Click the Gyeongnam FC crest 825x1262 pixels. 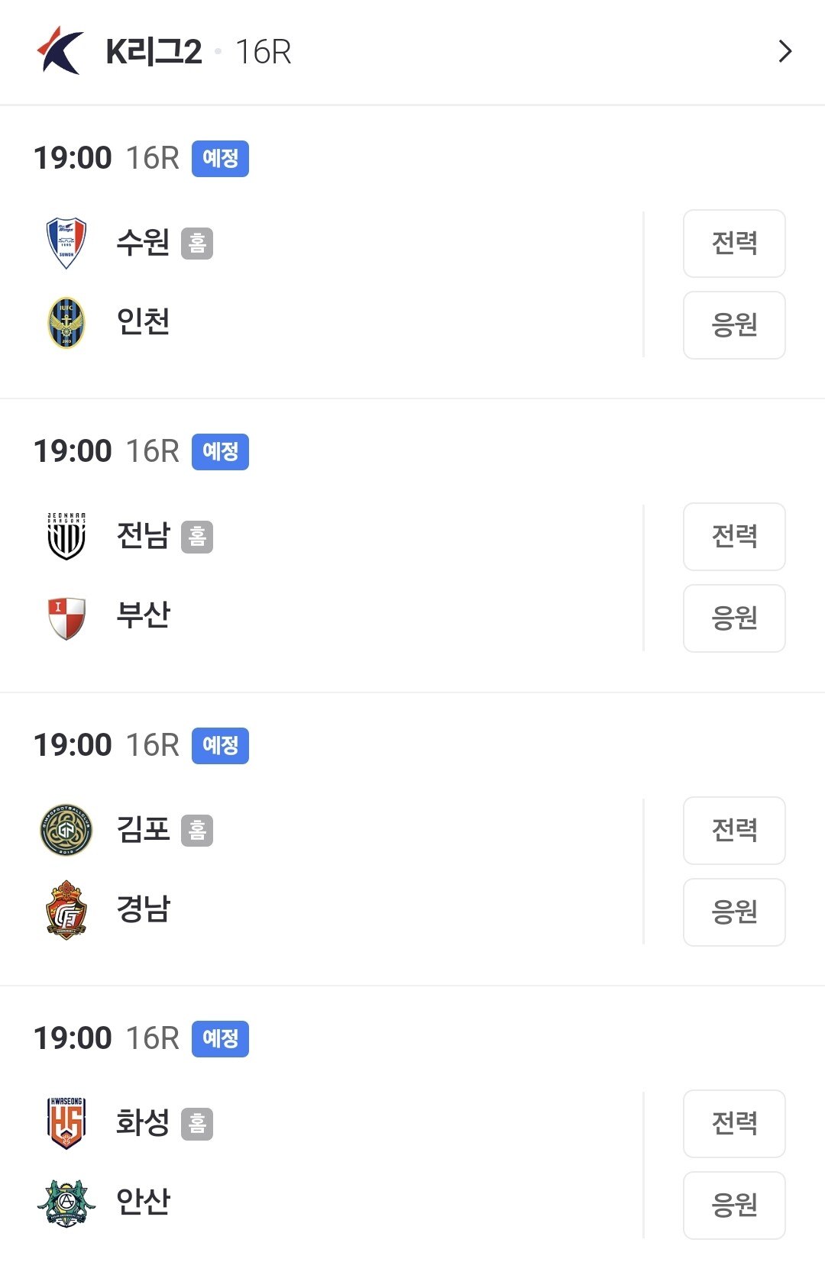pos(66,909)
